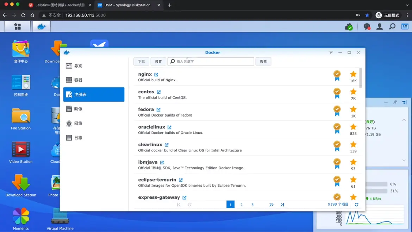Click the Docker whale taskbar icon
Image resolution: width=412 pixels, height=232 pixels.
pyautogui.click(x=42, y=26)
